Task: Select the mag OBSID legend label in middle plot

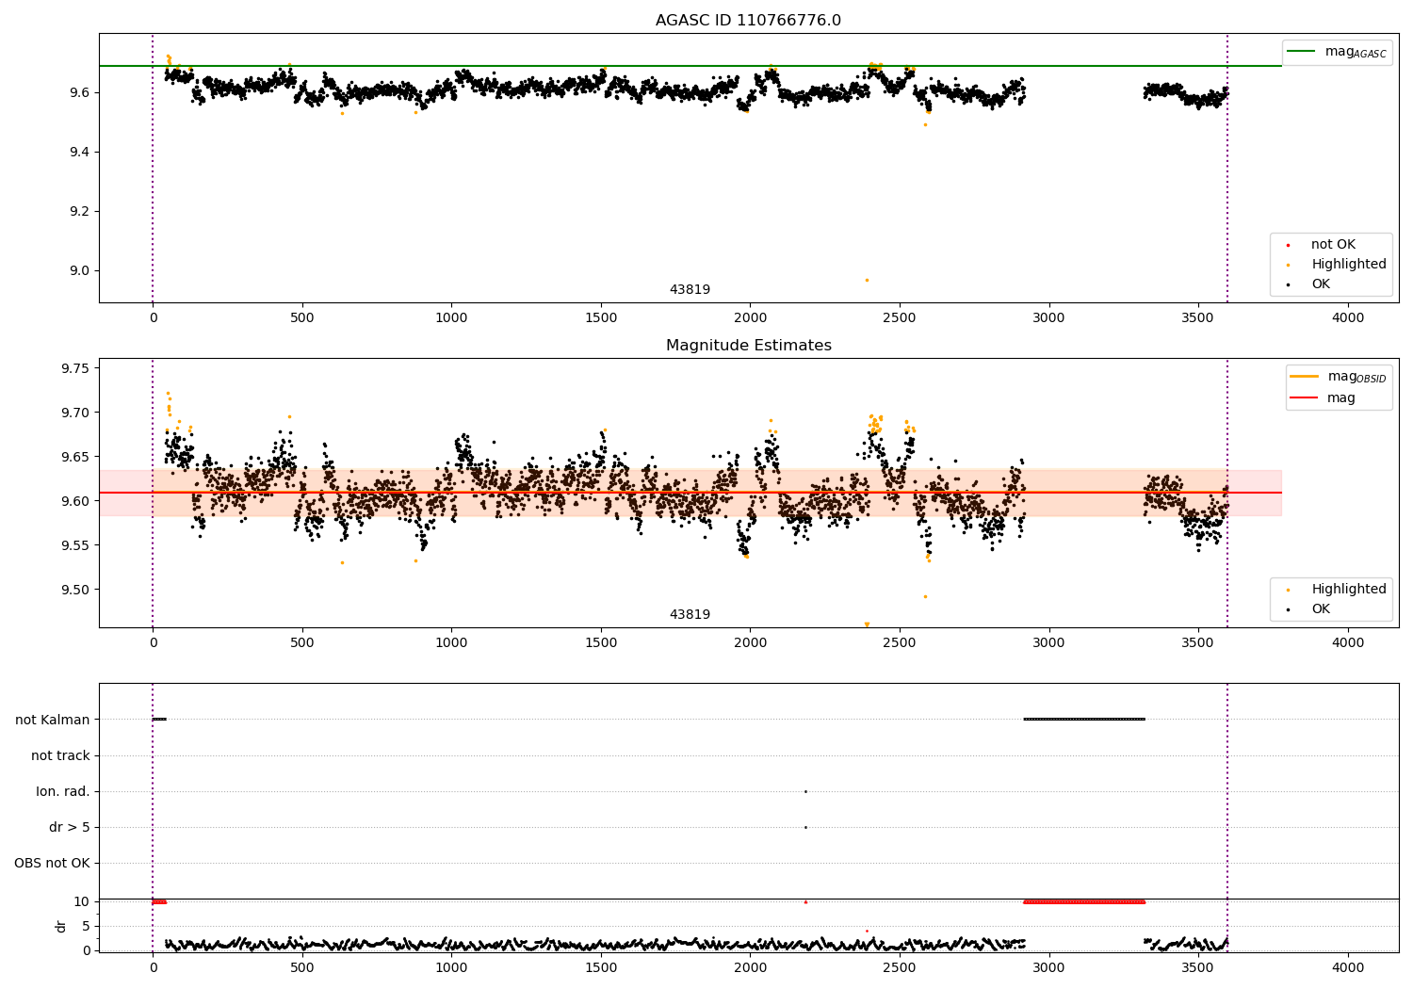Action: [x=1356, y=377]
